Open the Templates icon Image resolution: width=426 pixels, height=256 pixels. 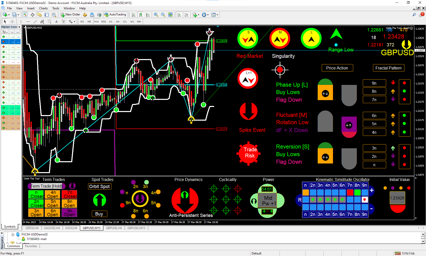pyautogui.click(x=213, y=15)
